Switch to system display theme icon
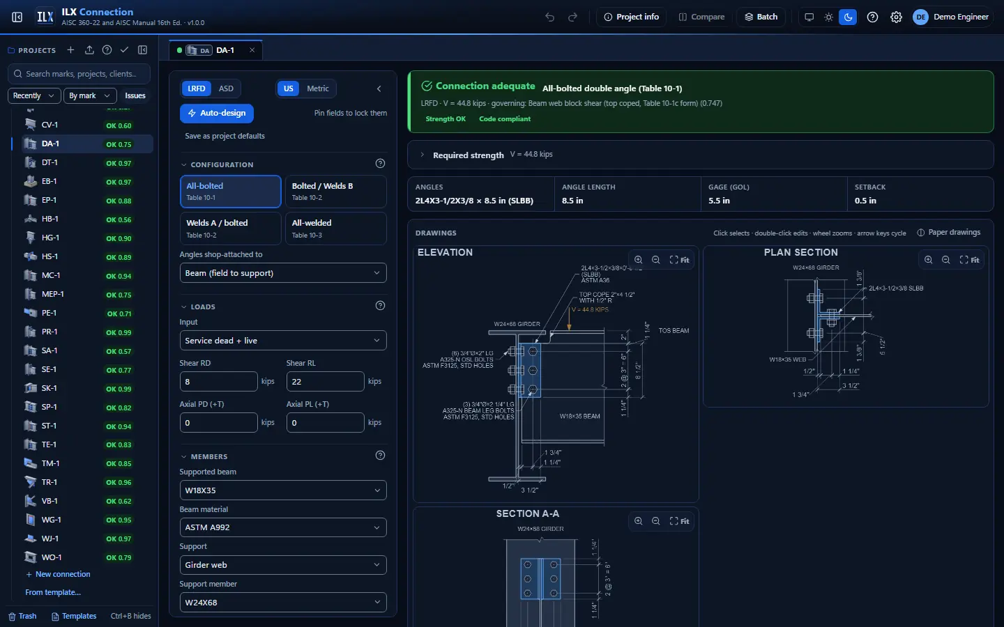The image size is (1004, 627). [x=809, y=17]
